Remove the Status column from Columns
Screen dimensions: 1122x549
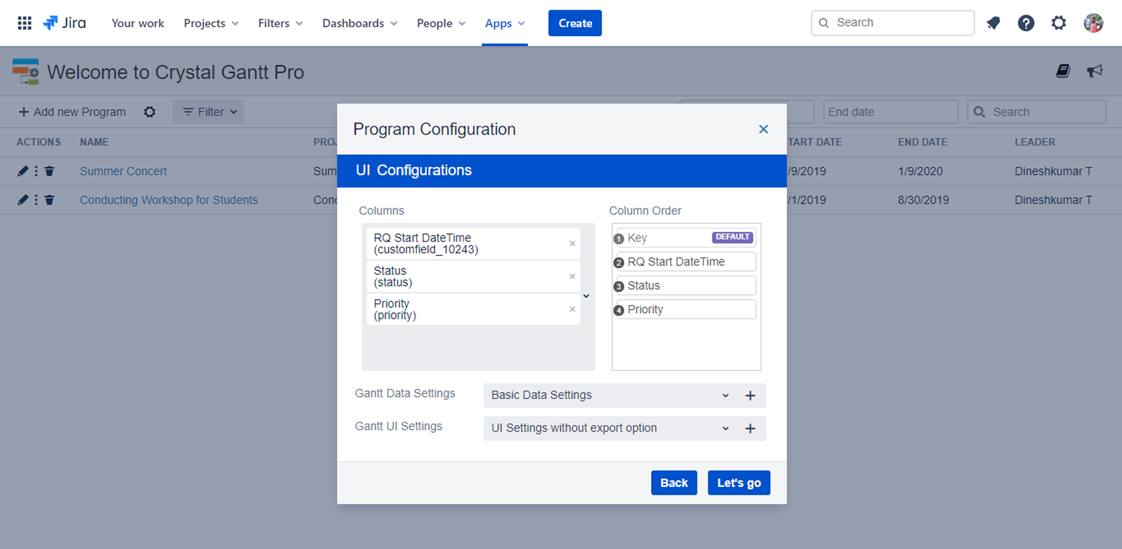572,276
